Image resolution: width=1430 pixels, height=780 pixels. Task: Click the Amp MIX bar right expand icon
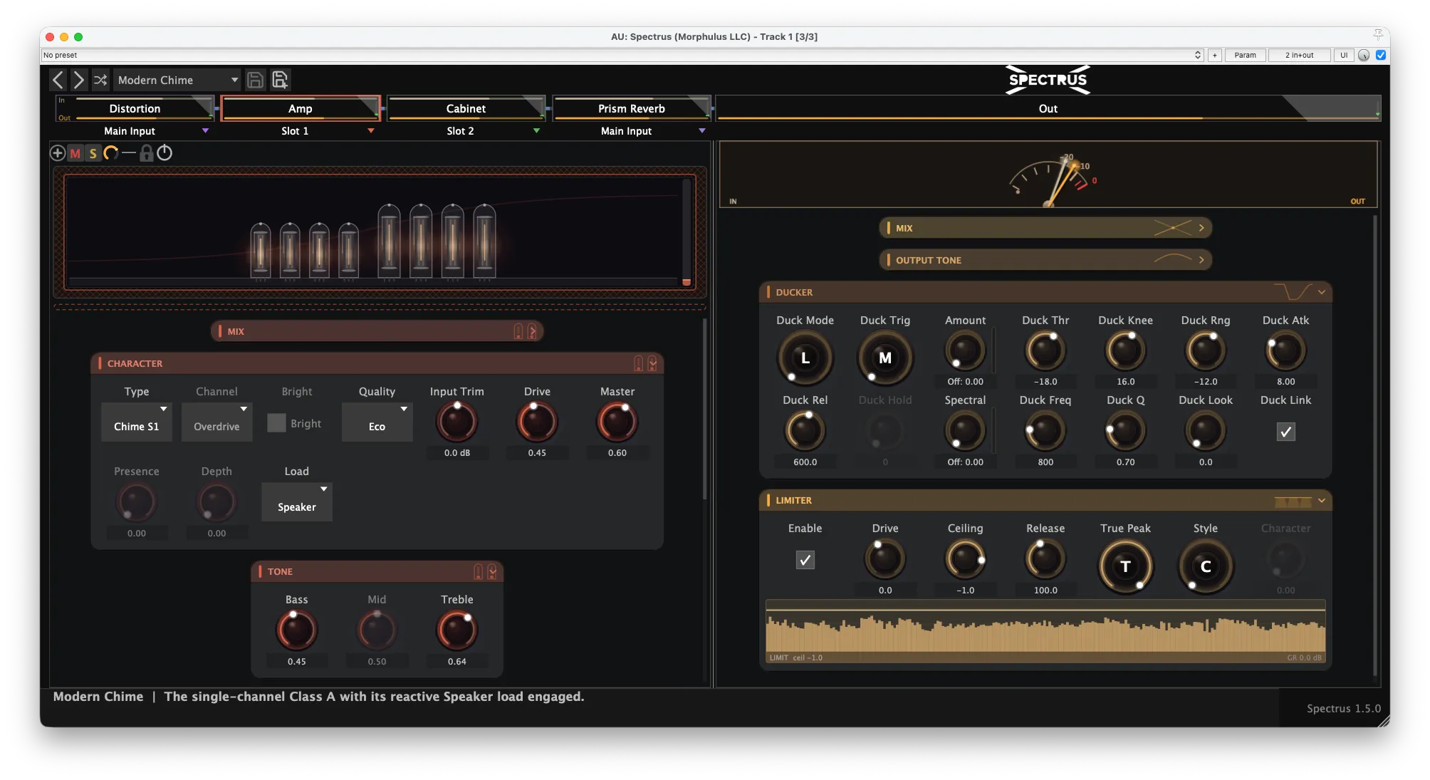(532, 331)
